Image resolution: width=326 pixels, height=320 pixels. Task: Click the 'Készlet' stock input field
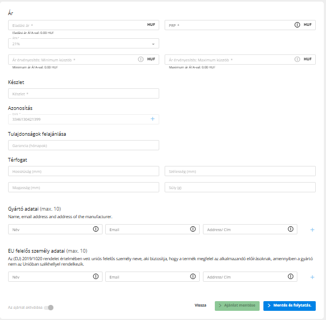click(x=84, y=94)
